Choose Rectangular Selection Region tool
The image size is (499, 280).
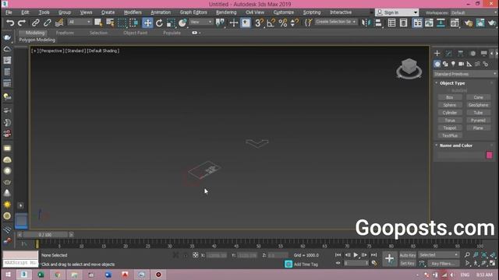(x=122, y=23)
